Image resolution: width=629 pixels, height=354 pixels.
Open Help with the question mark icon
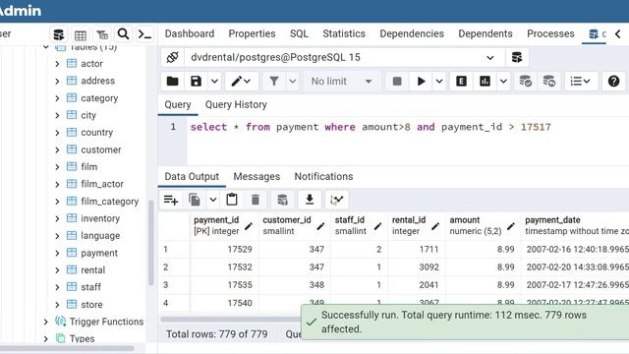tap(613, 82)
